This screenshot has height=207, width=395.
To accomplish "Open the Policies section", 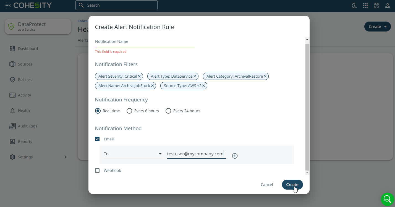I will click(24, 80).
